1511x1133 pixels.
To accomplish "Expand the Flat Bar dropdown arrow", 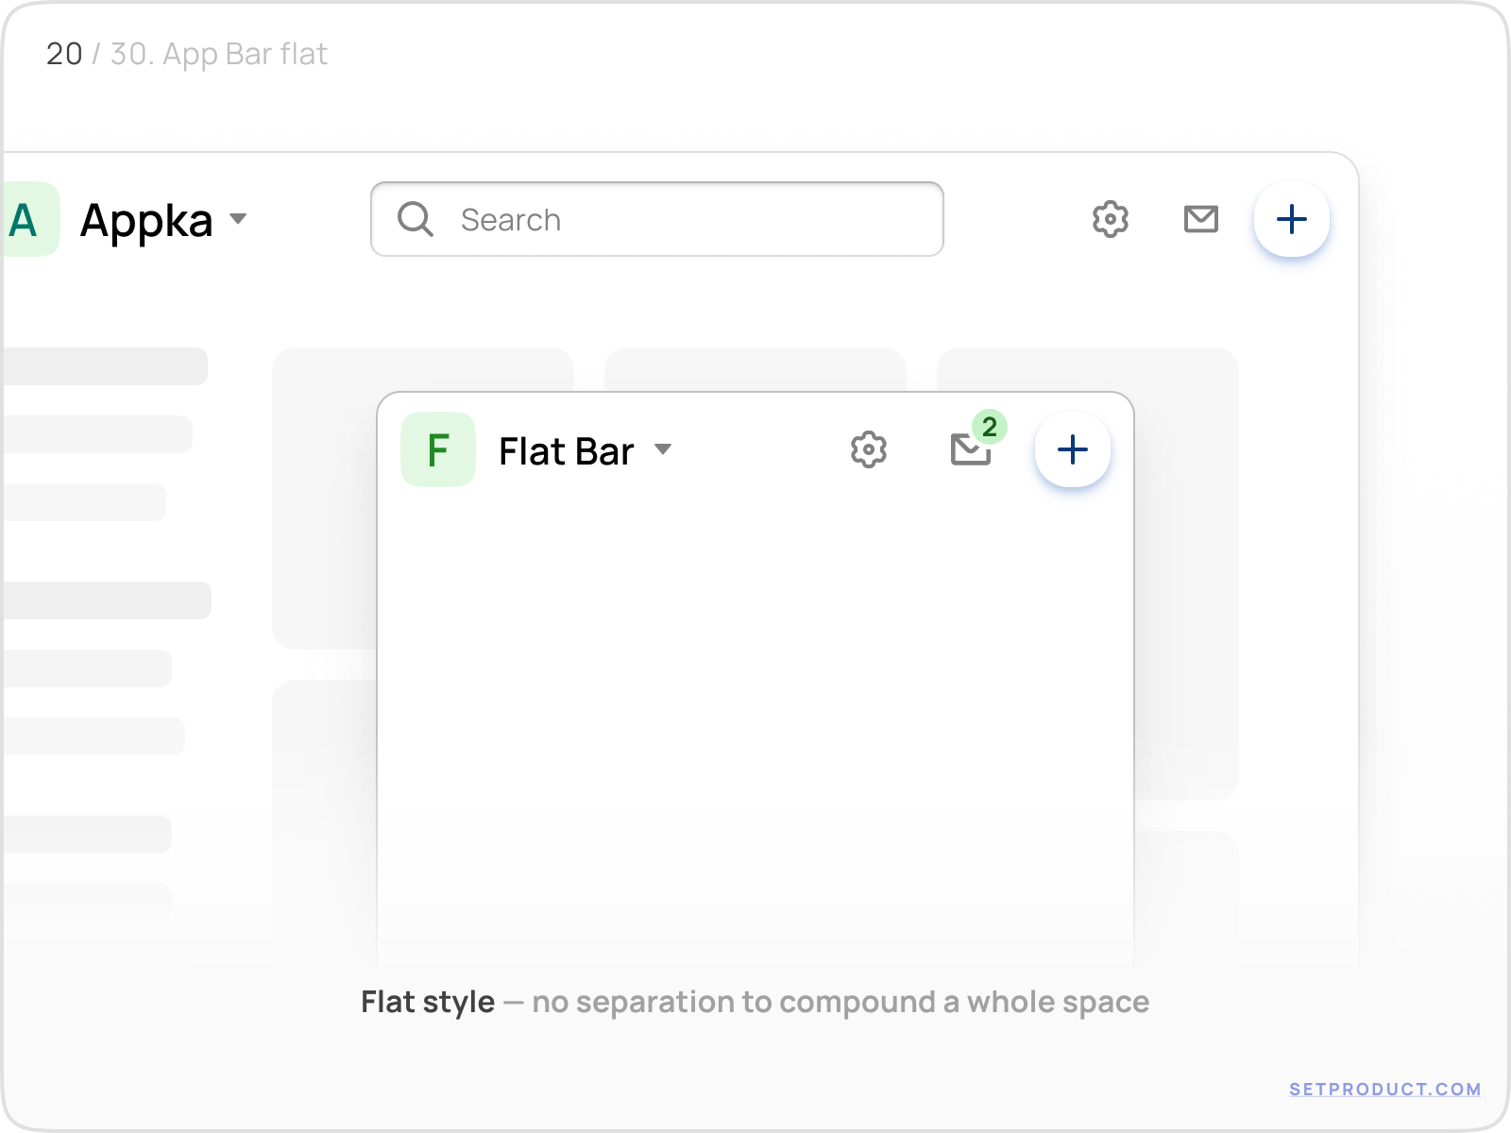I will coord(663,449).
